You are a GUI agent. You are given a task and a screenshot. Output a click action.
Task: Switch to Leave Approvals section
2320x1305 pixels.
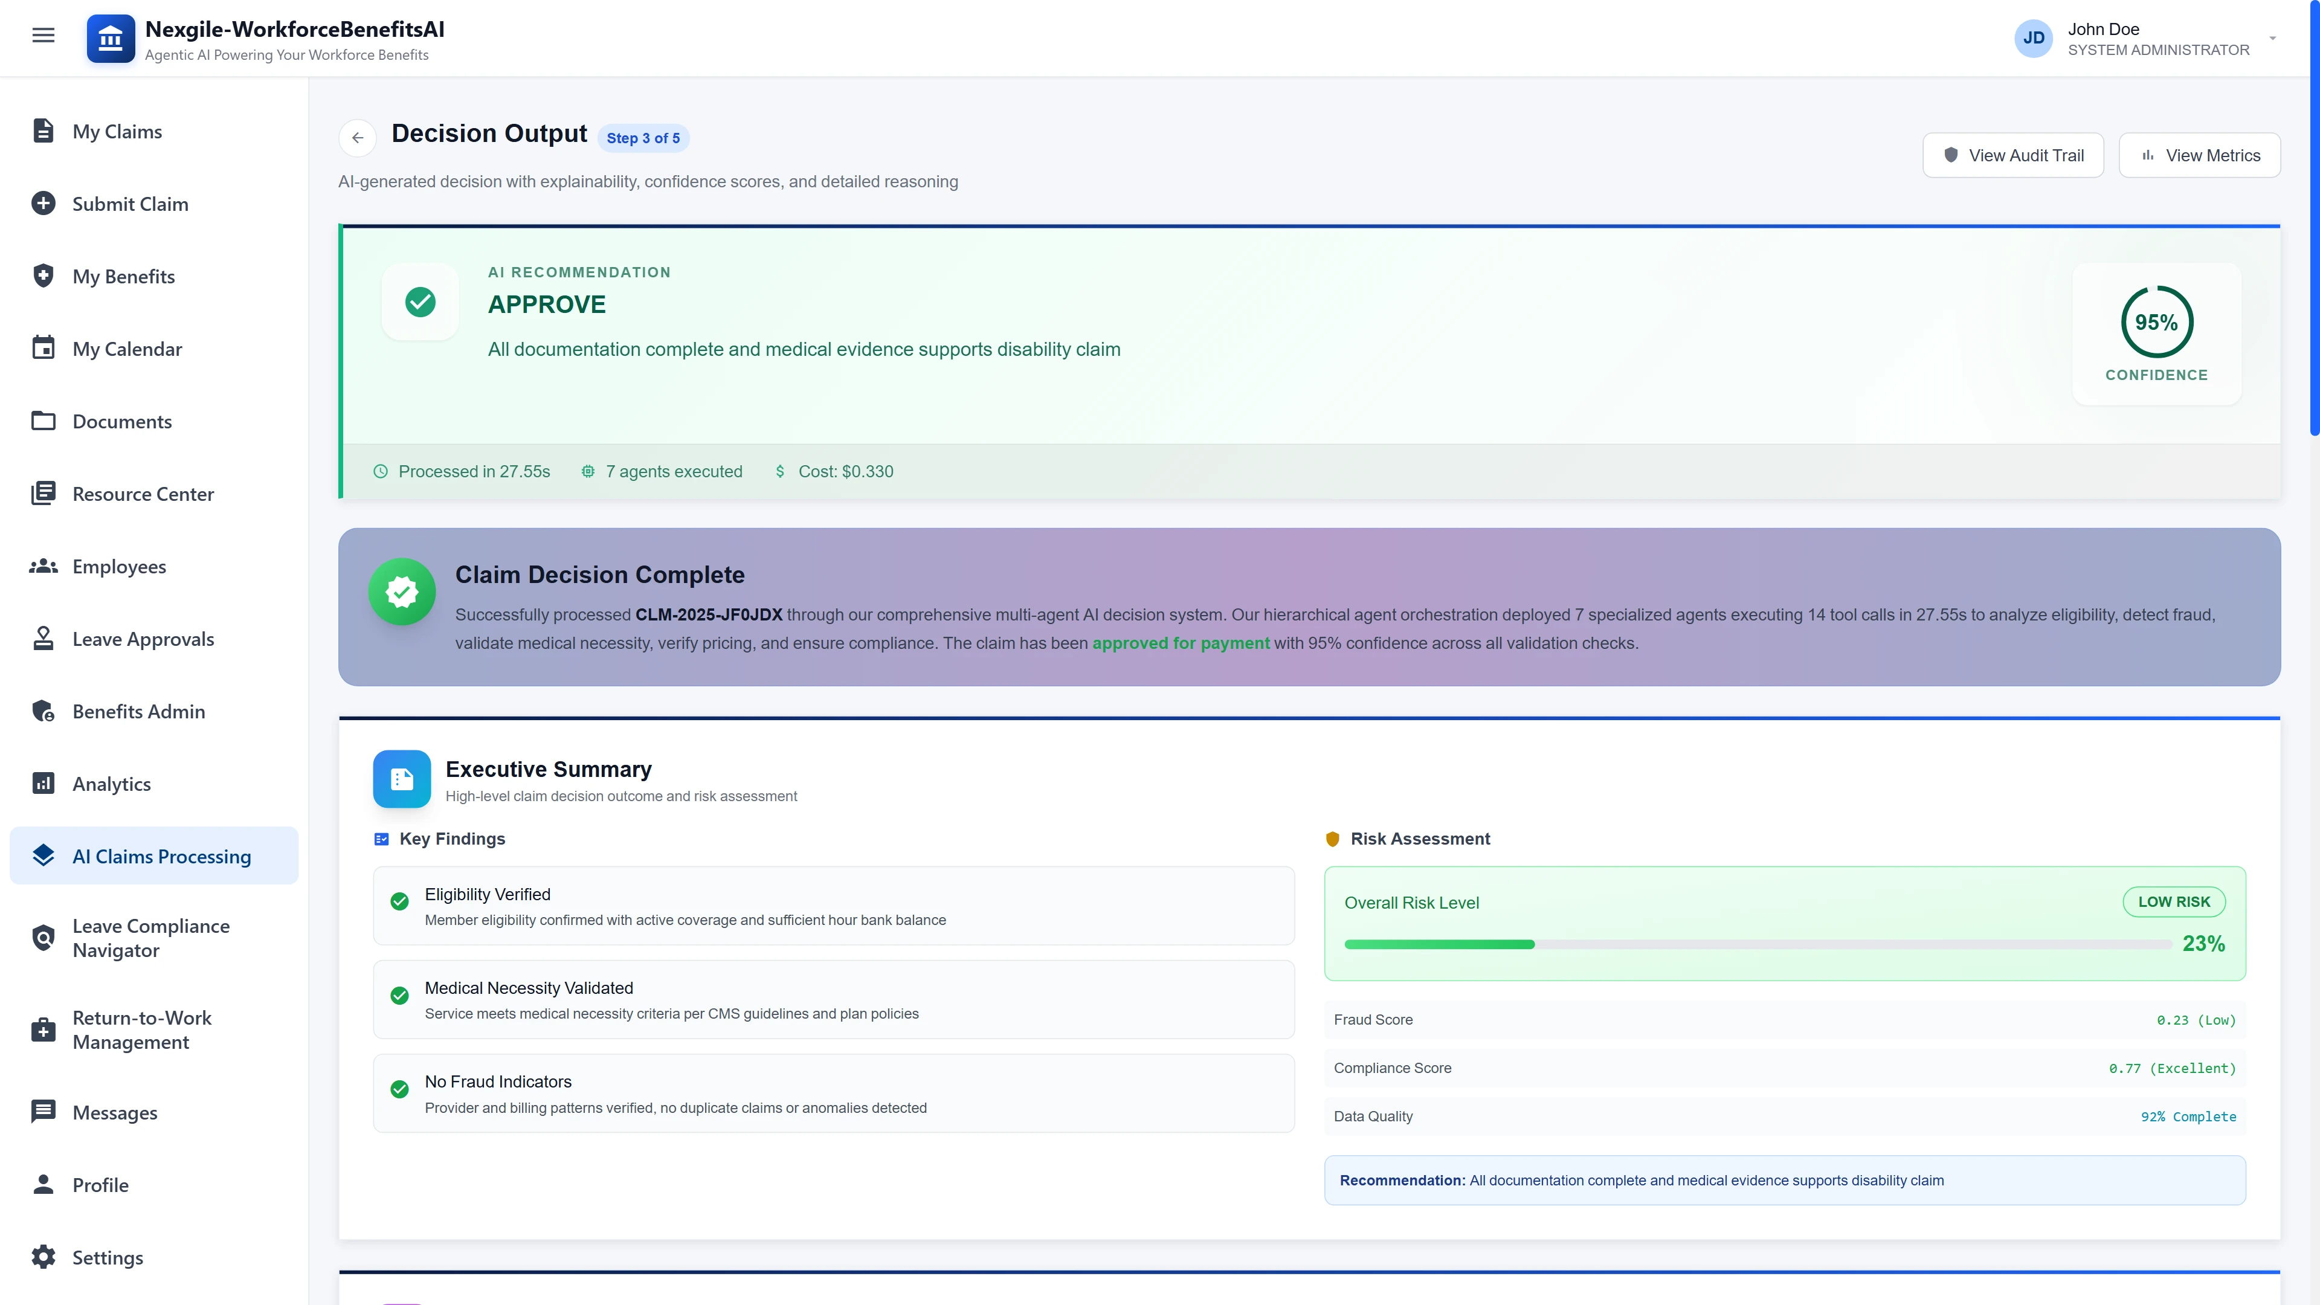[143, 639]
